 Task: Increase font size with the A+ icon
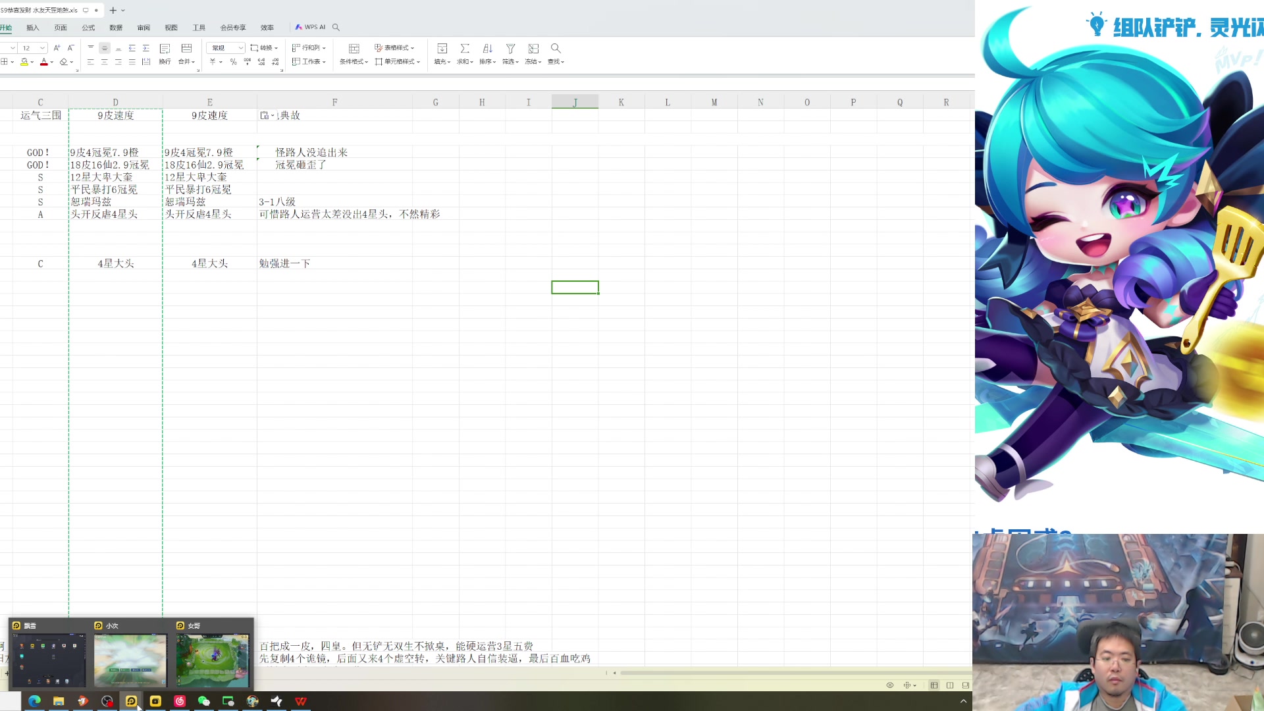tap(57, 48)
